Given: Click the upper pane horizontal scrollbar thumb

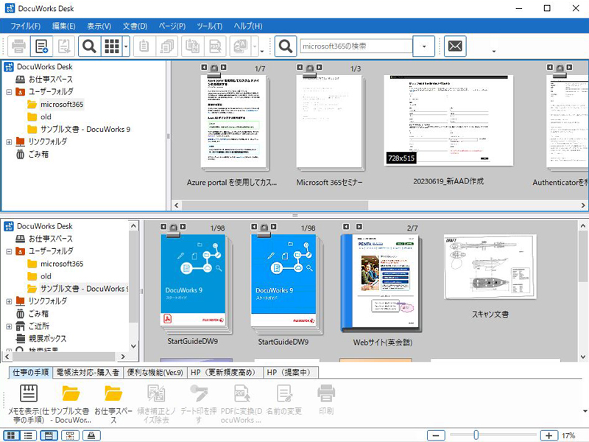Looking at the screenshot, I should click(275, 206).
